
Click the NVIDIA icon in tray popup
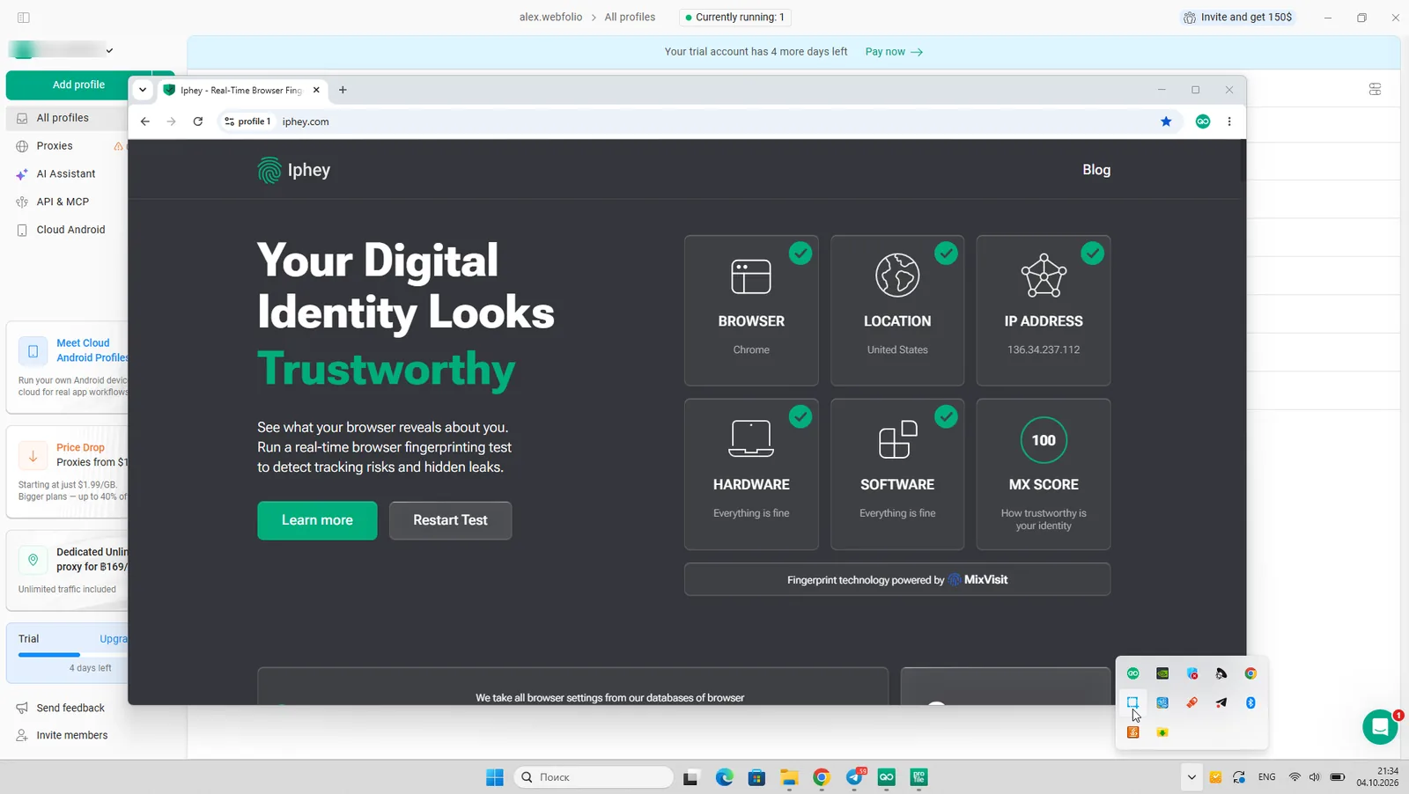pos(1162,673)
